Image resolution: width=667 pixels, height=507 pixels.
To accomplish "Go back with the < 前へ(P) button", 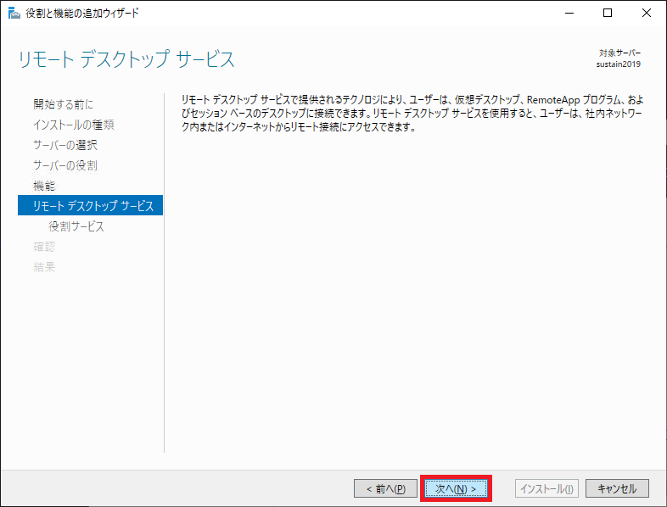I will (x=385, y=488).
